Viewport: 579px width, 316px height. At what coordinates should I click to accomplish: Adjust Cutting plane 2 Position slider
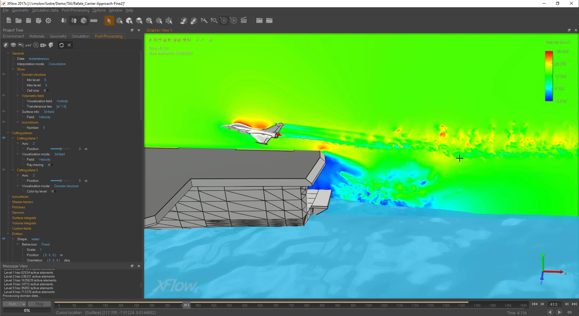60,181
